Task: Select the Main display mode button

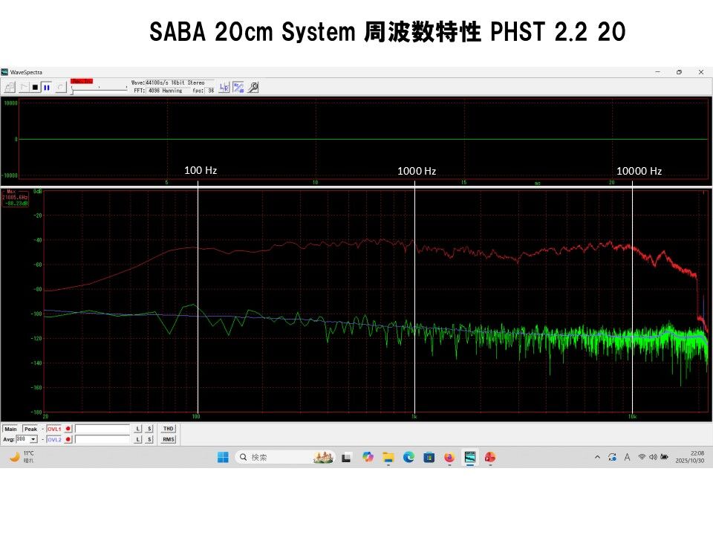Action: click(x=10, y=429)
